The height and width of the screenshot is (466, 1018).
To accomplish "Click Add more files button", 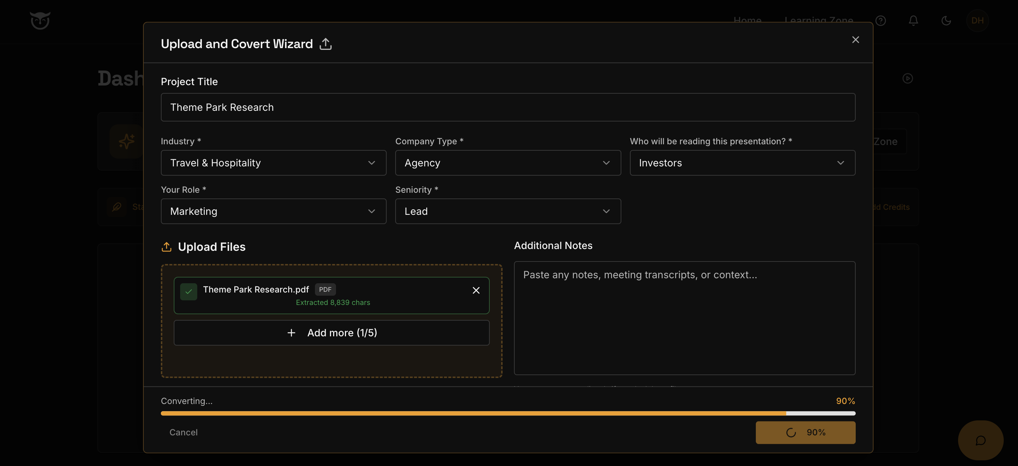I will tap(332, 333).
